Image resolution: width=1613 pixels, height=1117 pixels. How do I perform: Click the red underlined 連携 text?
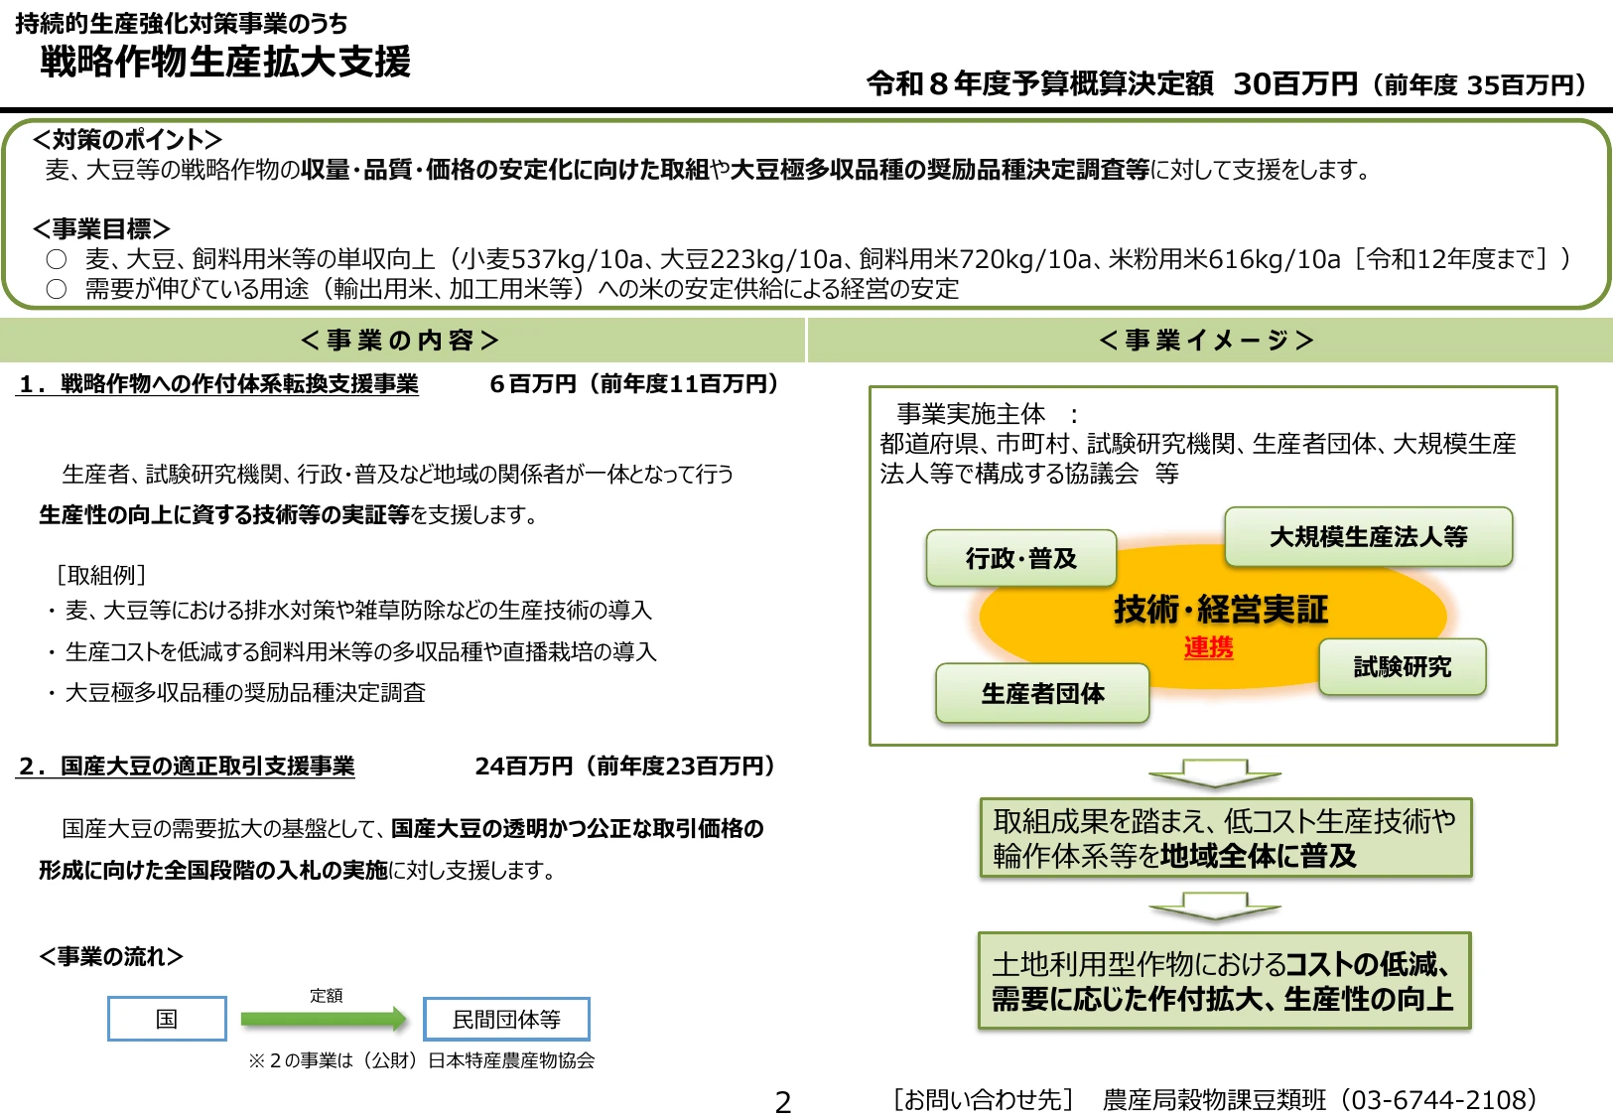coord(1208,647)
